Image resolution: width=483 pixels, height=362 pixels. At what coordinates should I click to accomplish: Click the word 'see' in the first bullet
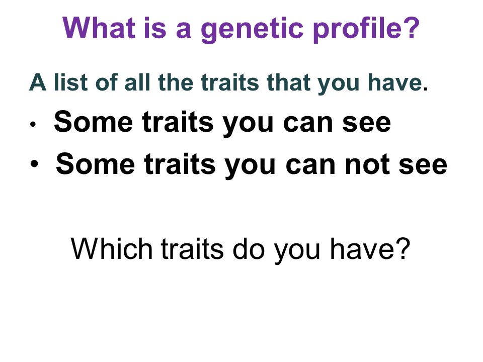pos(367,124)
